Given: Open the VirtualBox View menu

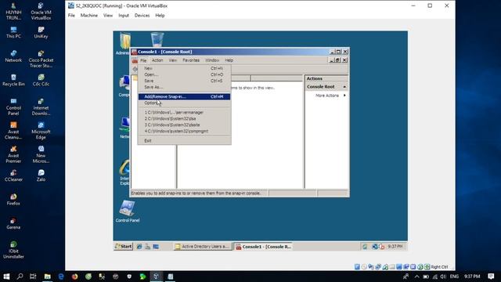Looking at the screenshot, I should click(108, 16).
